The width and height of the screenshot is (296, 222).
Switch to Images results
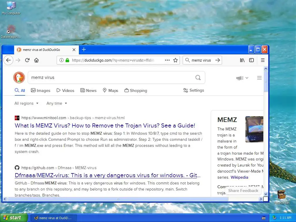[x=40, y=90]
